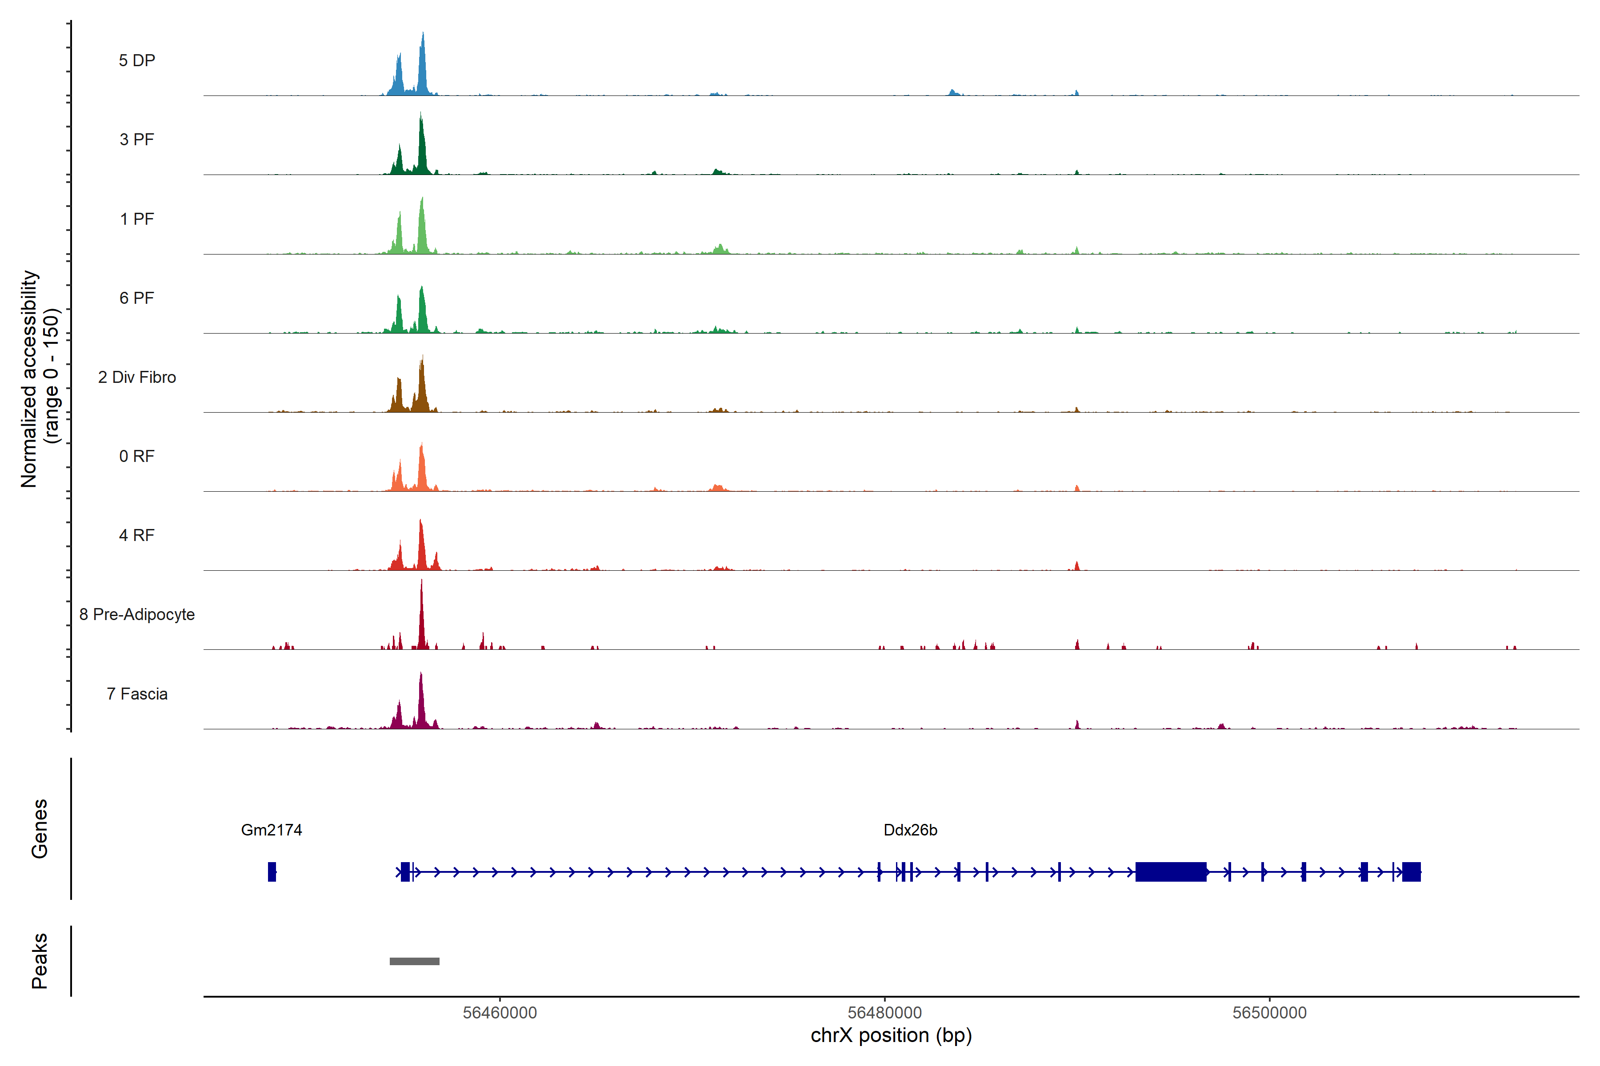The image size is (1600, 1066).
Task: Click the Ddx26b gene name
Action: tap(910, 830)
